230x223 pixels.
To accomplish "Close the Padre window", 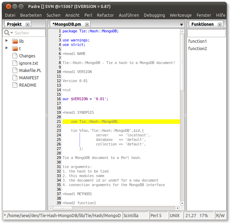I will pyautogui.click(x=8, y=7).
